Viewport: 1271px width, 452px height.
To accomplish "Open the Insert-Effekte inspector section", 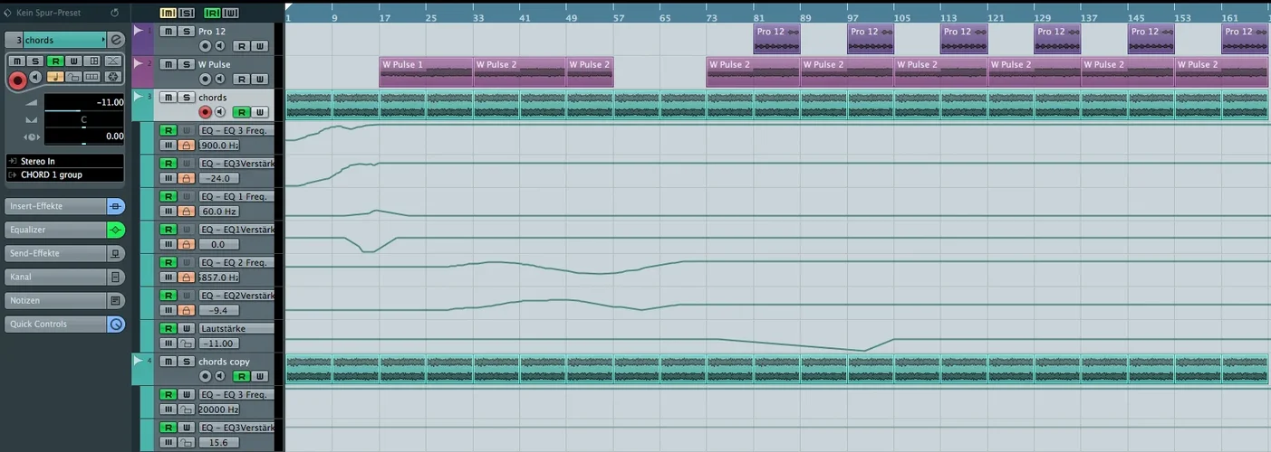I will pos(54,206).
